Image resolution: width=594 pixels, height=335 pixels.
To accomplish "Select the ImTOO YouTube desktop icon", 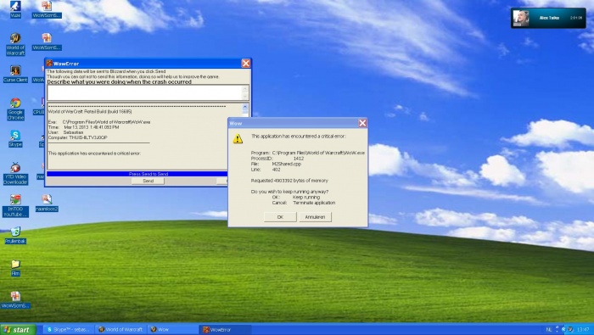I will 15,205.
